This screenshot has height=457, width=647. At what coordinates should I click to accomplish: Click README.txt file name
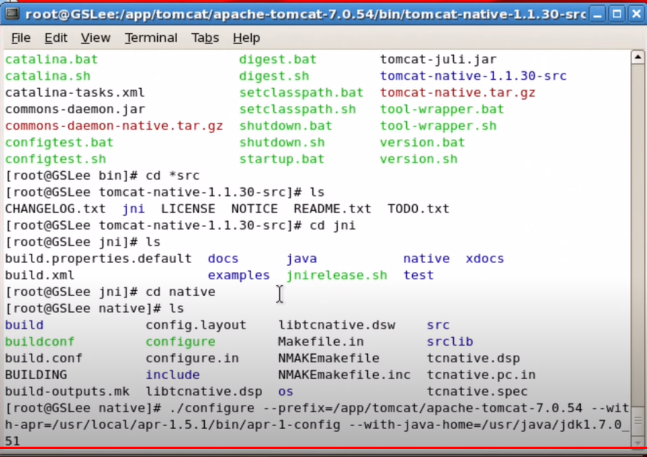click(x=333, y=209)
